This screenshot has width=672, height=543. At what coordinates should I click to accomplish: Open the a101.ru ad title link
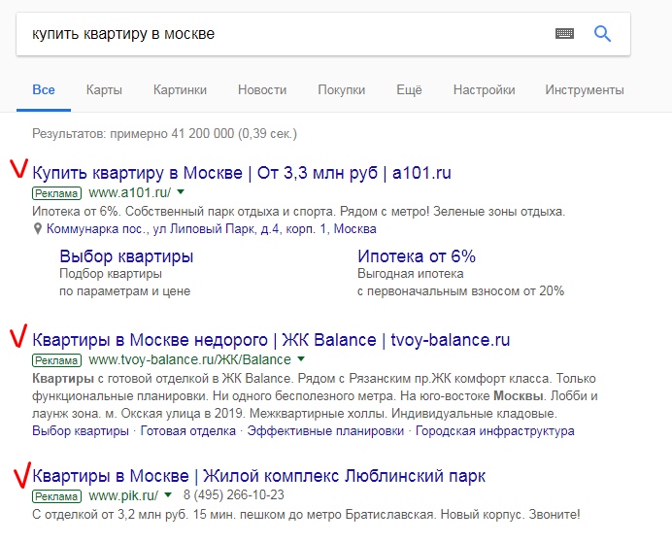[x=242, y=173]
